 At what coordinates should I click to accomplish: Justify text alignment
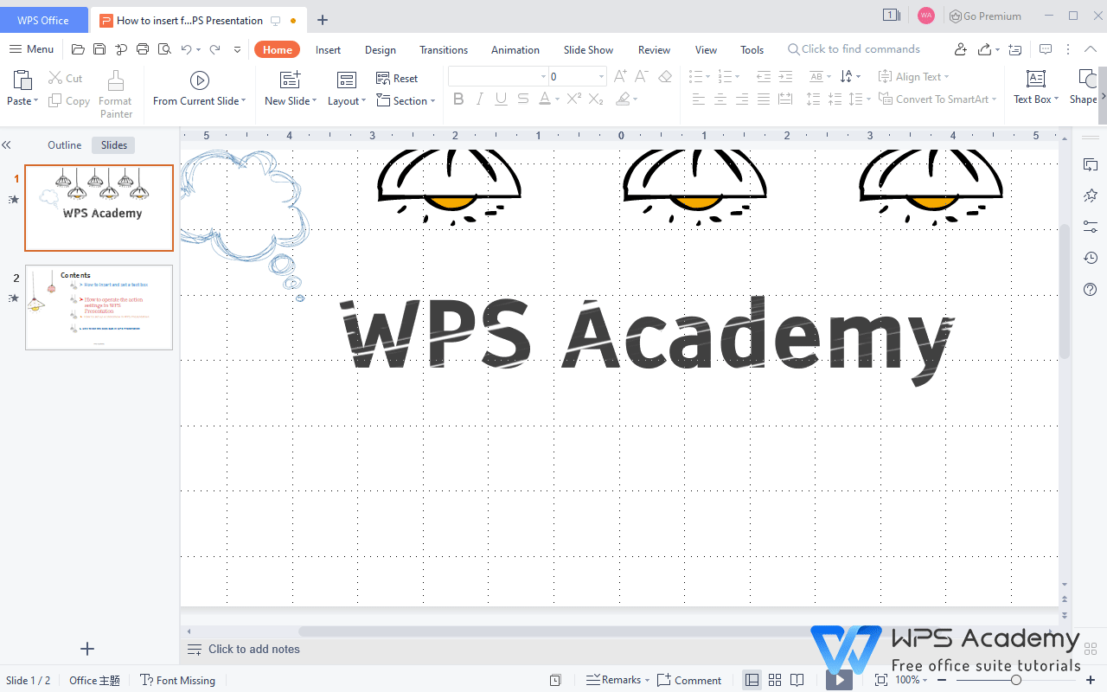click(x=764, y=99)
